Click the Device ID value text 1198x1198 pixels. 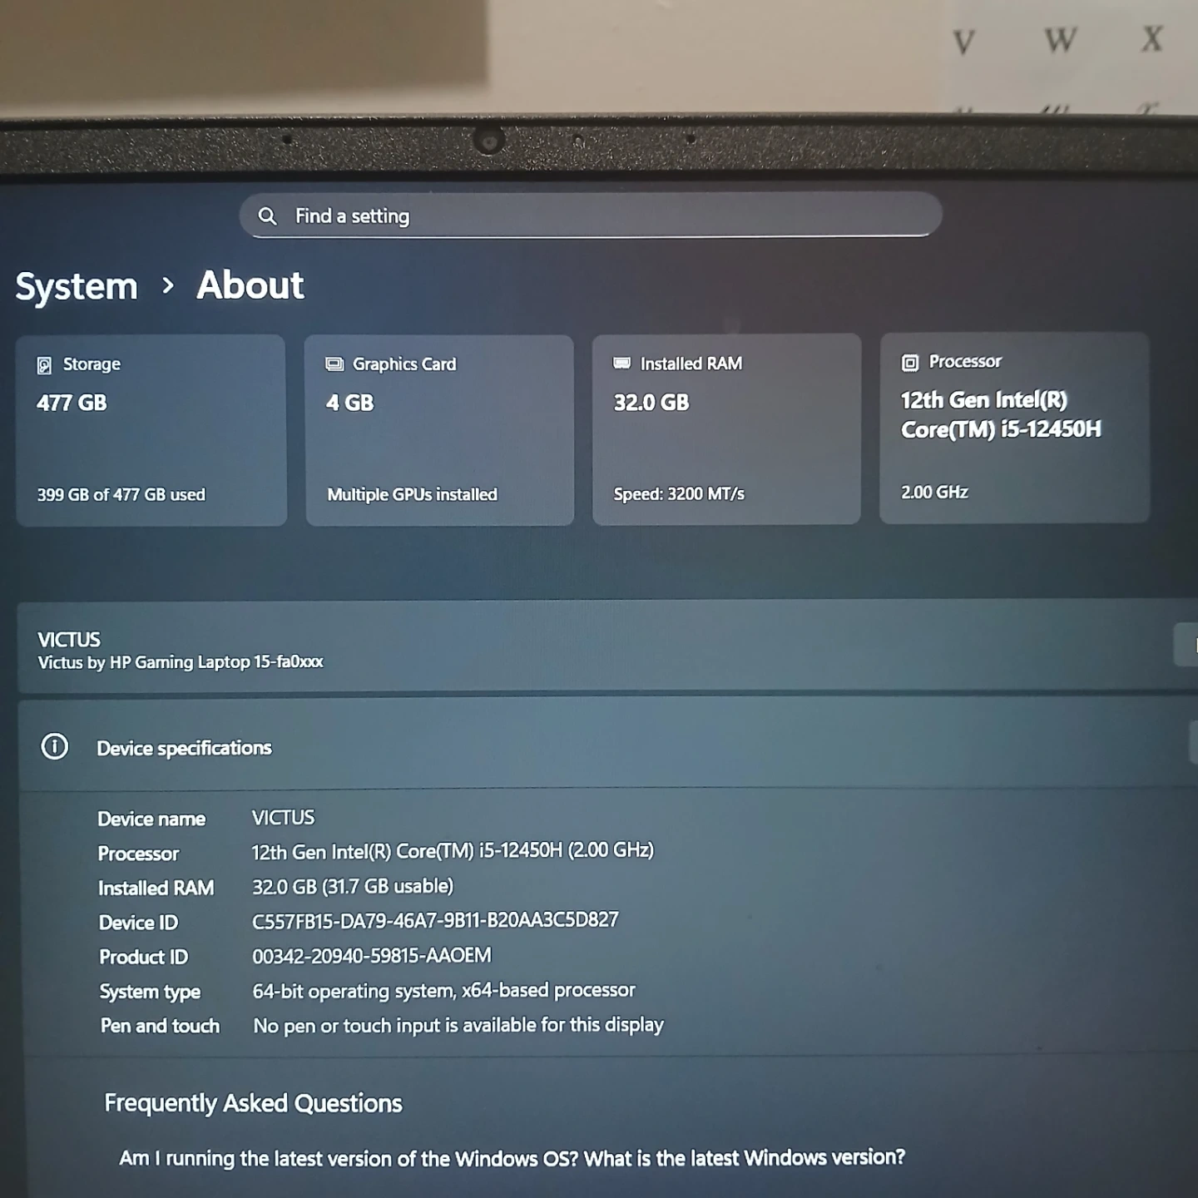click(x=435, y=920)
